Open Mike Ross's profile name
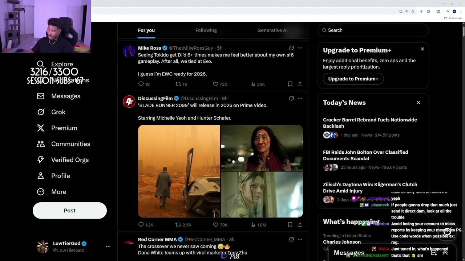The image size is (465, 261). click(x=149, y=48)
